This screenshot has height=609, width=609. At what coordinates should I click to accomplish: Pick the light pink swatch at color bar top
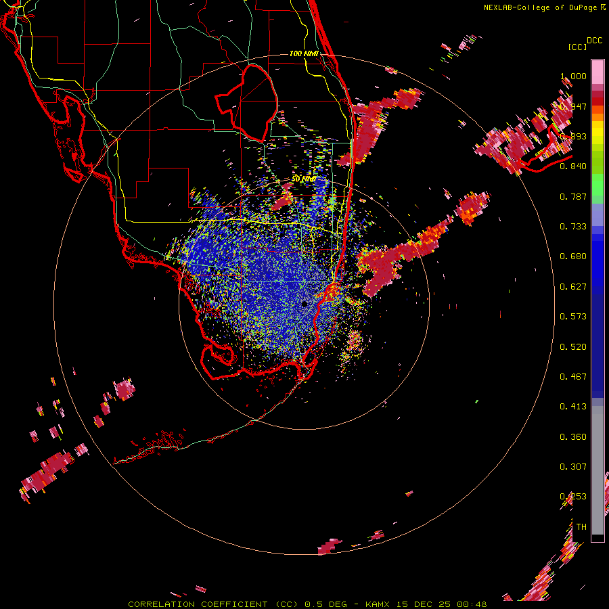coord(597,72)
